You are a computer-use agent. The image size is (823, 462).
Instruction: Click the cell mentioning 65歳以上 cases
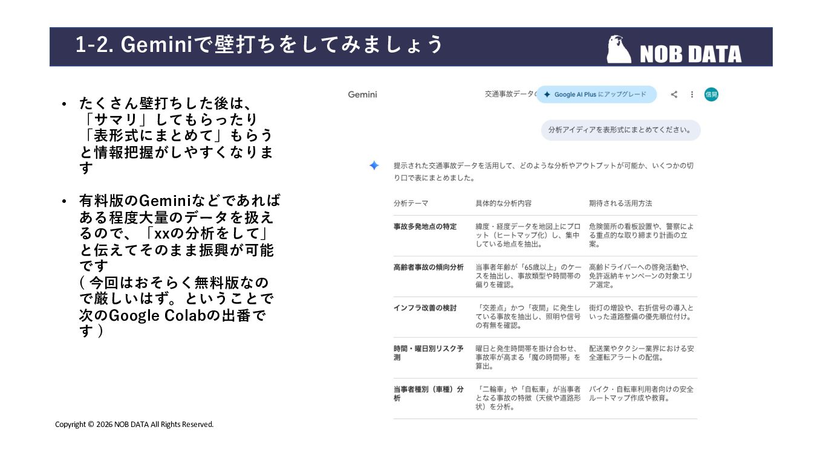pyautogui.click(x=528, y=276)
